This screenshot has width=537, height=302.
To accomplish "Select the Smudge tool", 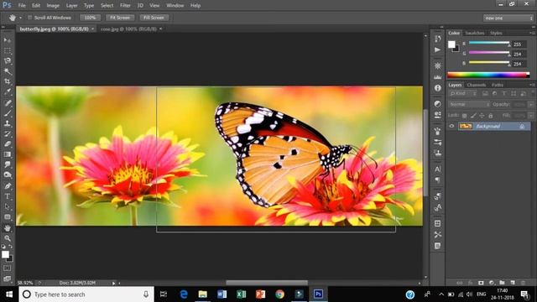I will 8,164.
